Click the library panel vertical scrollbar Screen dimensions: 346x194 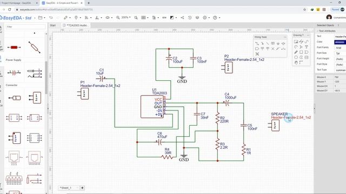tap(46, 78)
